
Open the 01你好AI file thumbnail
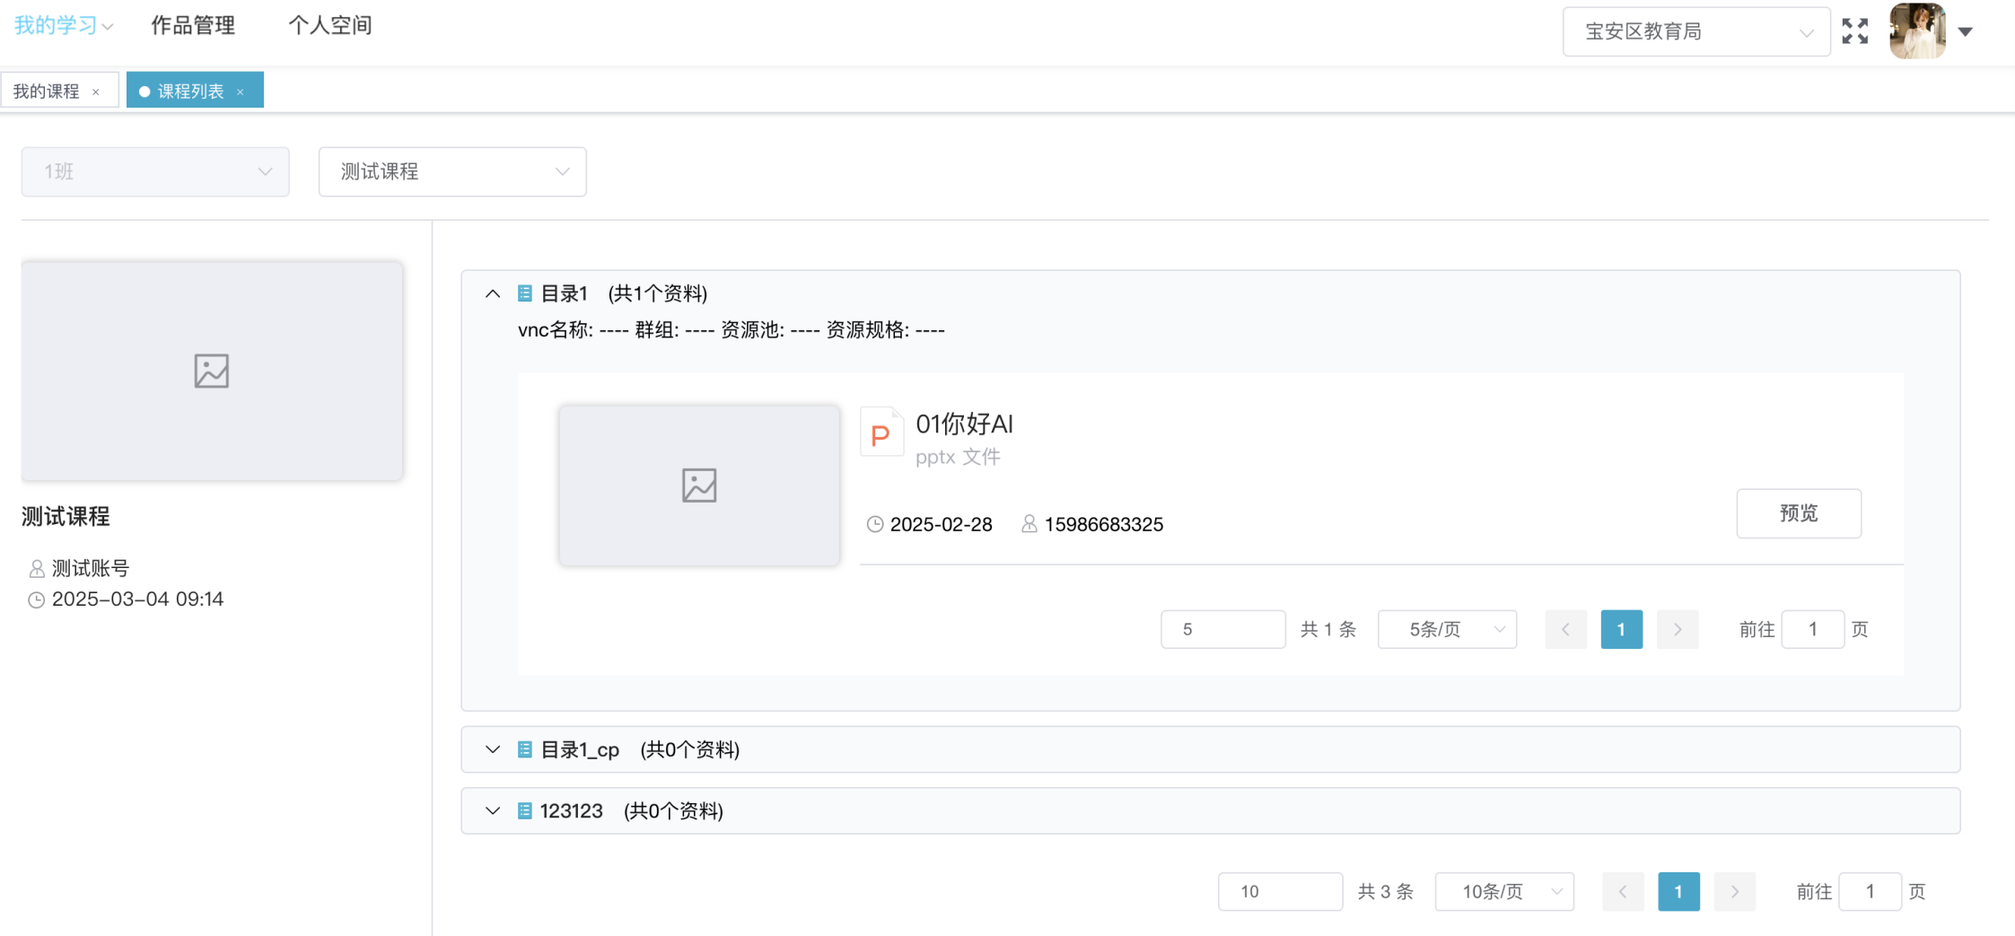point(699,485)
